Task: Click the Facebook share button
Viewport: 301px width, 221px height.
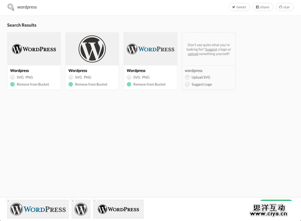Action: [x=262, y=7]
